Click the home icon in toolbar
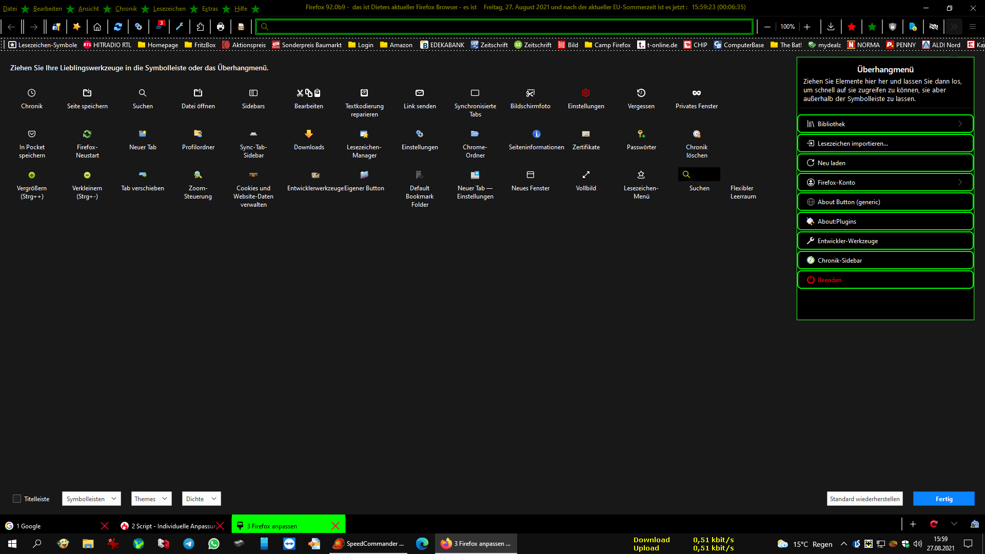This screenshot has height=554, width=985. pyautogui.click(x=97, y=27)
